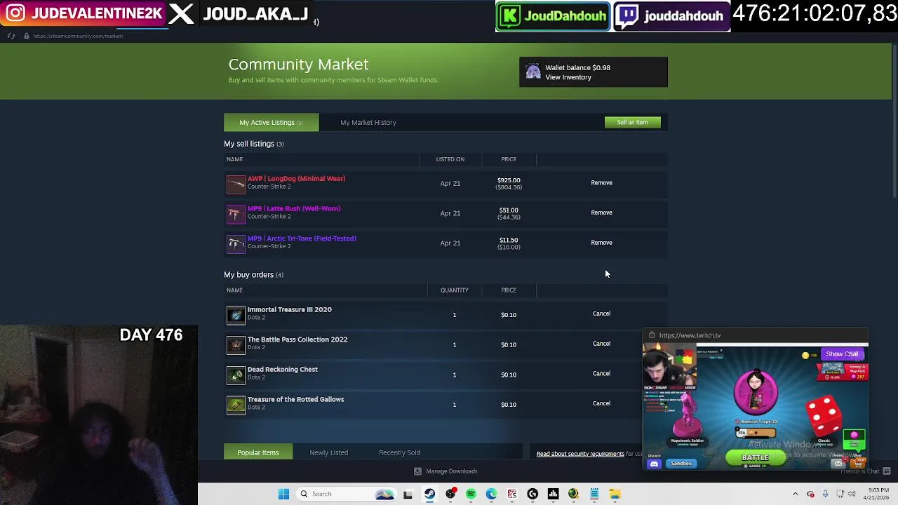Open The Battle Pass Collection 2022 link
The height and width of the screenshot is (505, 898).
coord(297,339)
